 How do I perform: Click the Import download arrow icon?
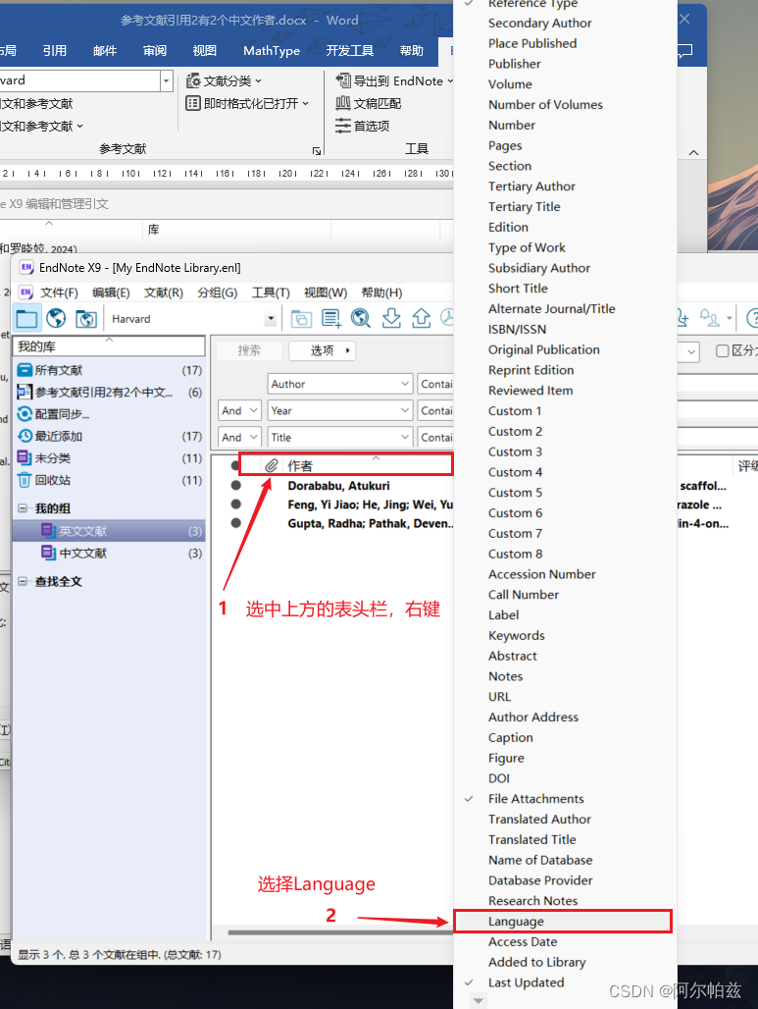coord(391,319)
